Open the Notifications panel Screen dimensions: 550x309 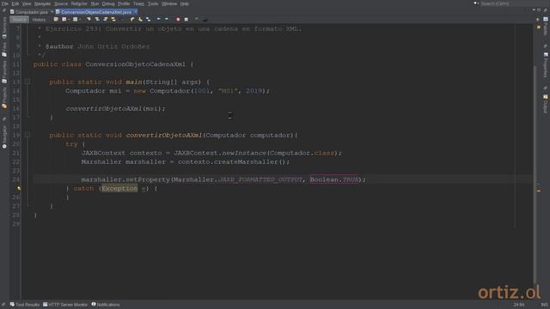point(106,305)
